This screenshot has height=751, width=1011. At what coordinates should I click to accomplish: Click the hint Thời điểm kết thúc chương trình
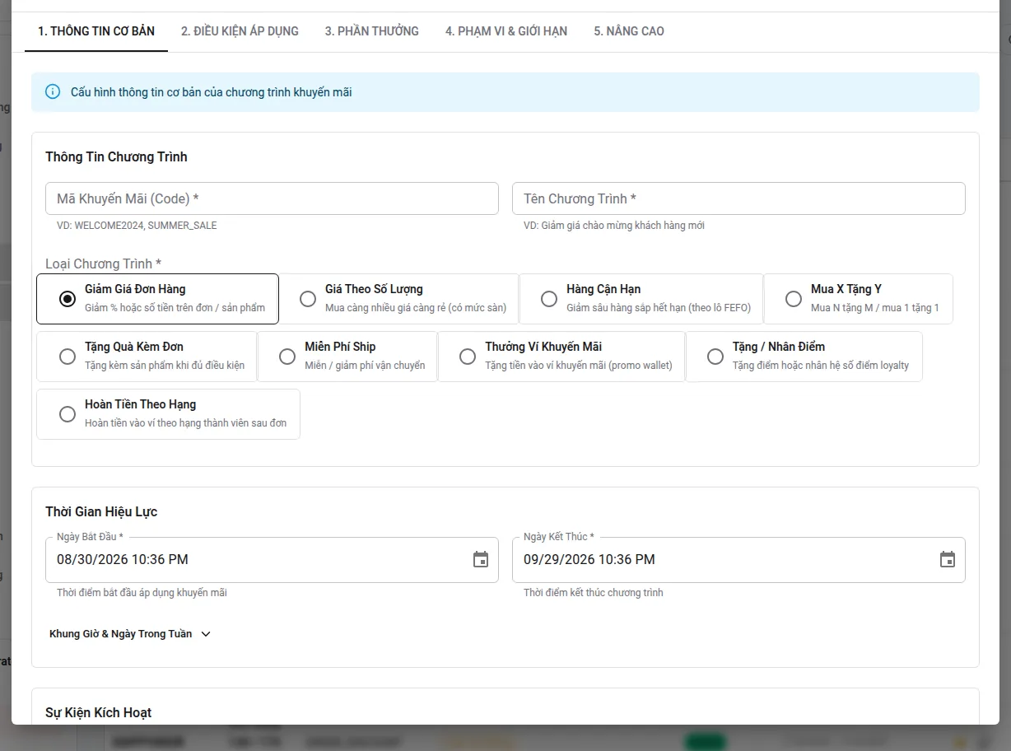[593, 593]
